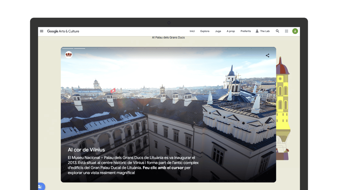This screenshot has width=338, height=190.
Task: Open the search function
Action: pyautogui.click(x=277, y=31)
